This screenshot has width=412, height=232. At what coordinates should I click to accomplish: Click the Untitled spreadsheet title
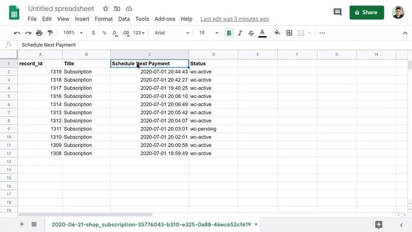[61, 8]
